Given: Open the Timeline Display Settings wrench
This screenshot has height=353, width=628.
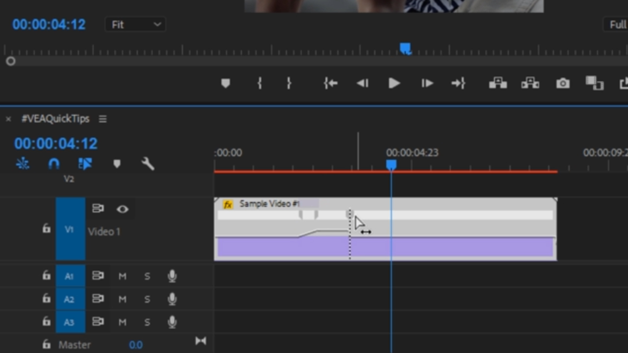Looking at the screenshot, I should [x=148, y=163].
